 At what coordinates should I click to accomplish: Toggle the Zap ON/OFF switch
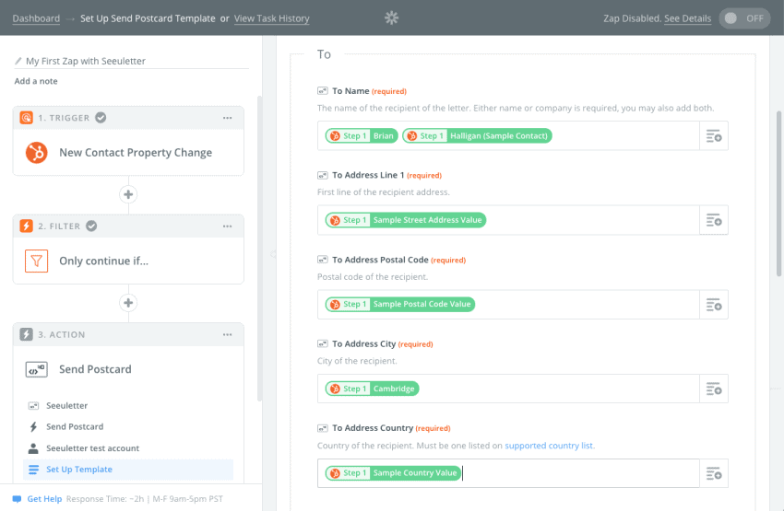744,18
